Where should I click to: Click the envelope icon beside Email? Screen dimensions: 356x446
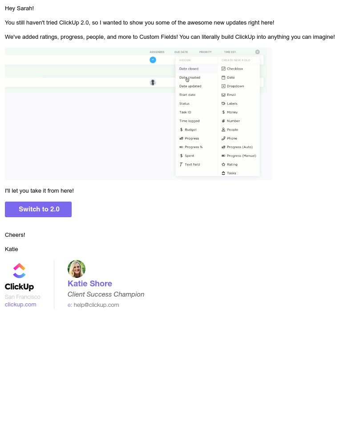coord(223,95)
